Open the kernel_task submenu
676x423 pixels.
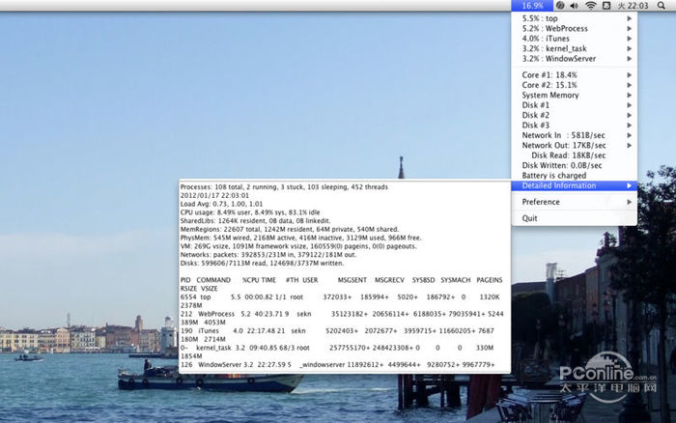point(554,48)
